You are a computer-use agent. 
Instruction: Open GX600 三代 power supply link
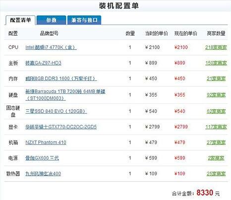(x=42, y=158)
